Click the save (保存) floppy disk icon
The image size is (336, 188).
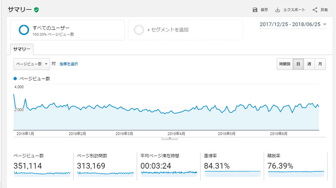point(255,10)
